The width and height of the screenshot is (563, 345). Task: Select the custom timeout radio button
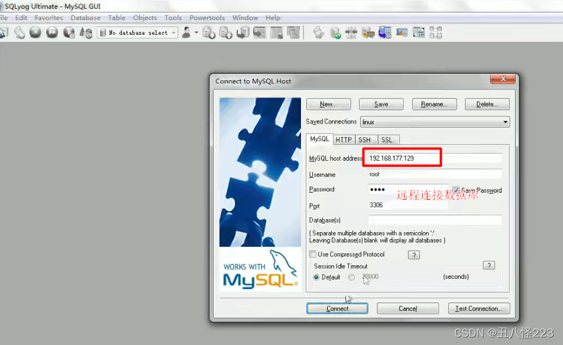[x=351, y=277]
